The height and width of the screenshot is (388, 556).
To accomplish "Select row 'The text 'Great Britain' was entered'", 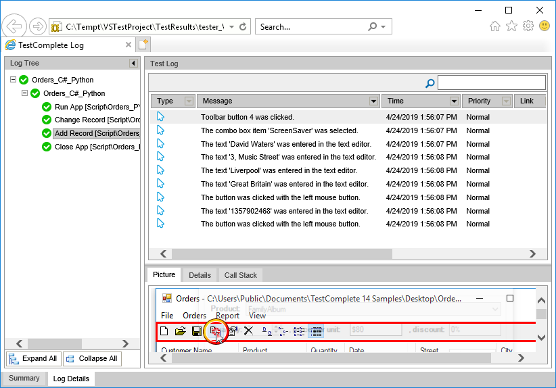I will [348, 184].
